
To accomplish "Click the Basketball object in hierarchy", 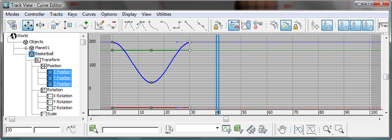I will [44, 54].
